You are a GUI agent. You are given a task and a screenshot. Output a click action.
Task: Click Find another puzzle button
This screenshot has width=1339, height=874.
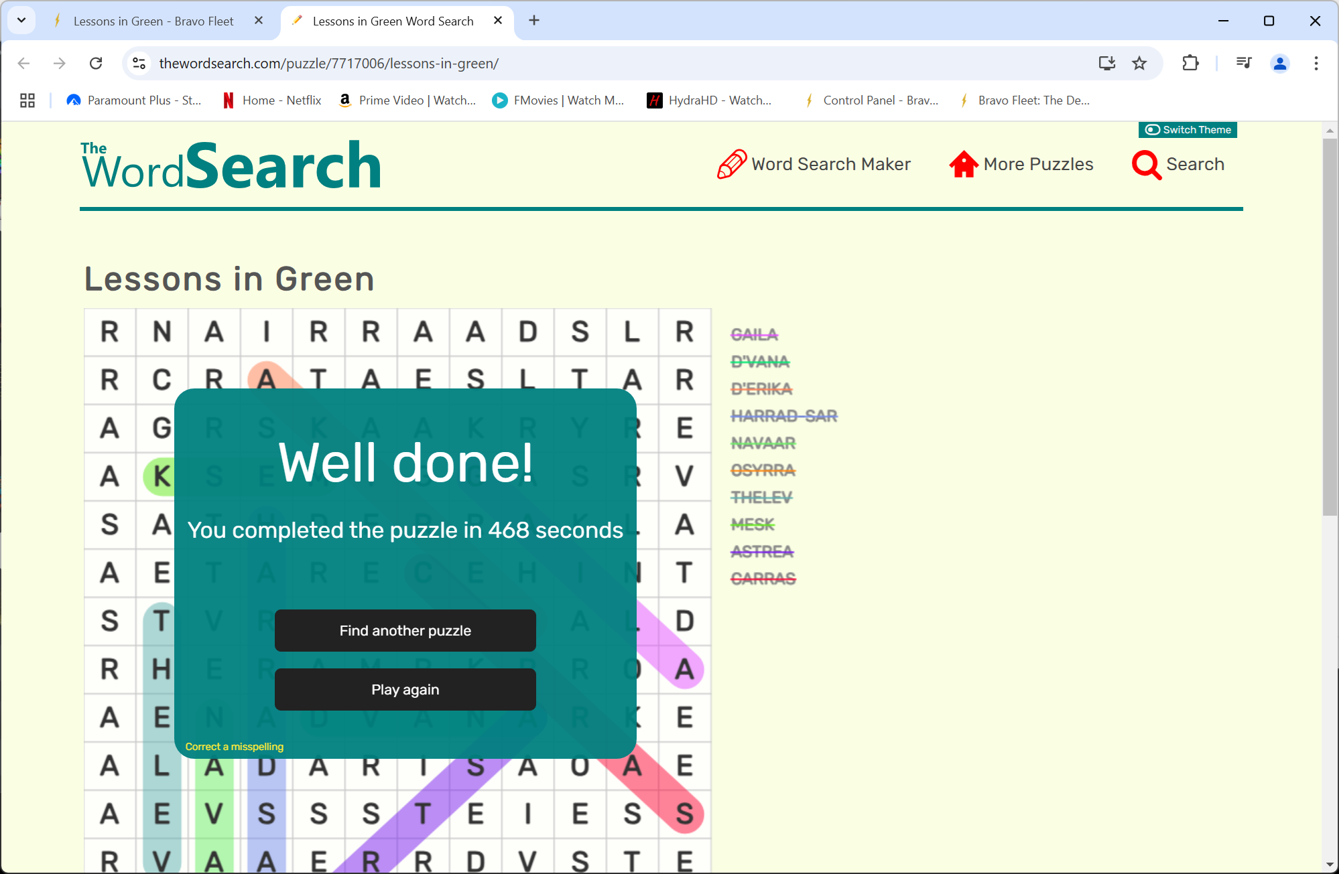(405, 630)
